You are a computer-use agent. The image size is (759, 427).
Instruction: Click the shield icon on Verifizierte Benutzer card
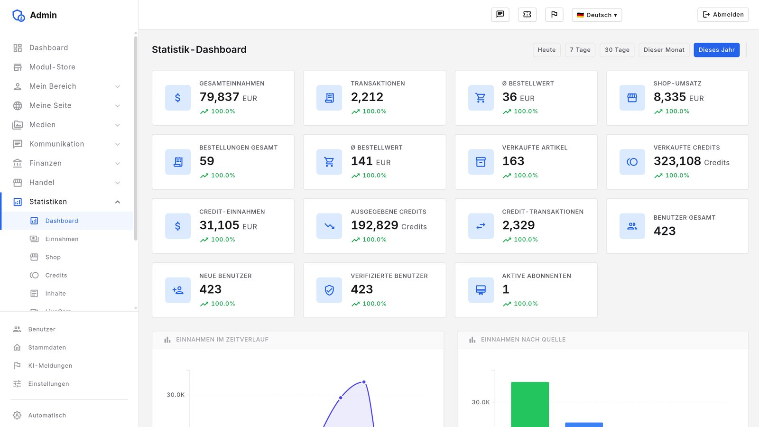pyautogui.click(x=329, y=290)
